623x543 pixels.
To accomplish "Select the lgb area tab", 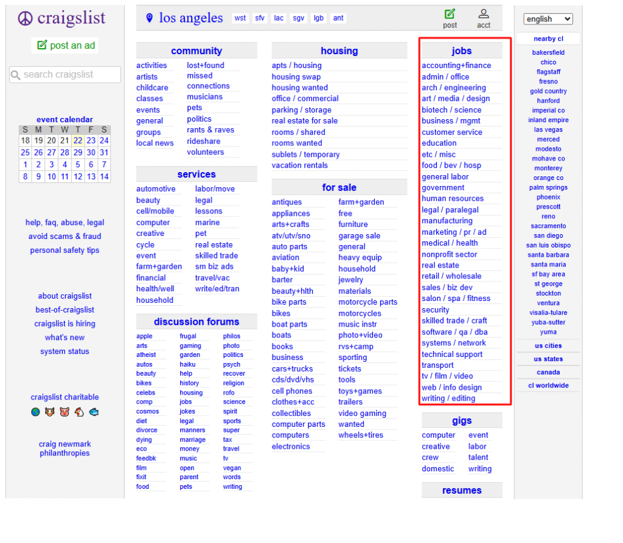I will [x=319, y=18].
